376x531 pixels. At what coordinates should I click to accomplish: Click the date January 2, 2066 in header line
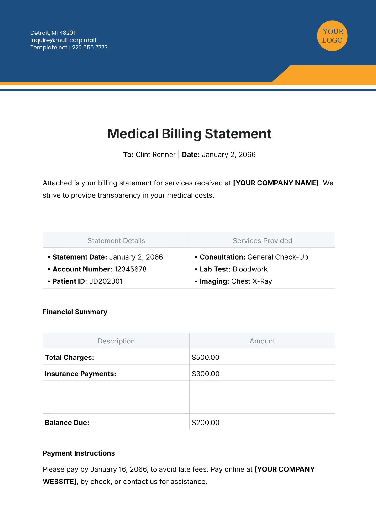(x=229, y=155)
